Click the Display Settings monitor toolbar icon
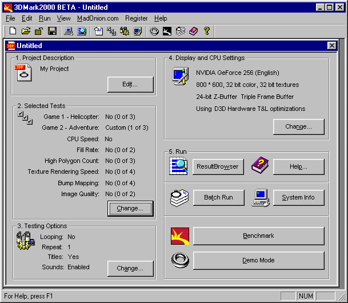Image resolution: width=348 pixels, height=303 pixels. point(138,31)
